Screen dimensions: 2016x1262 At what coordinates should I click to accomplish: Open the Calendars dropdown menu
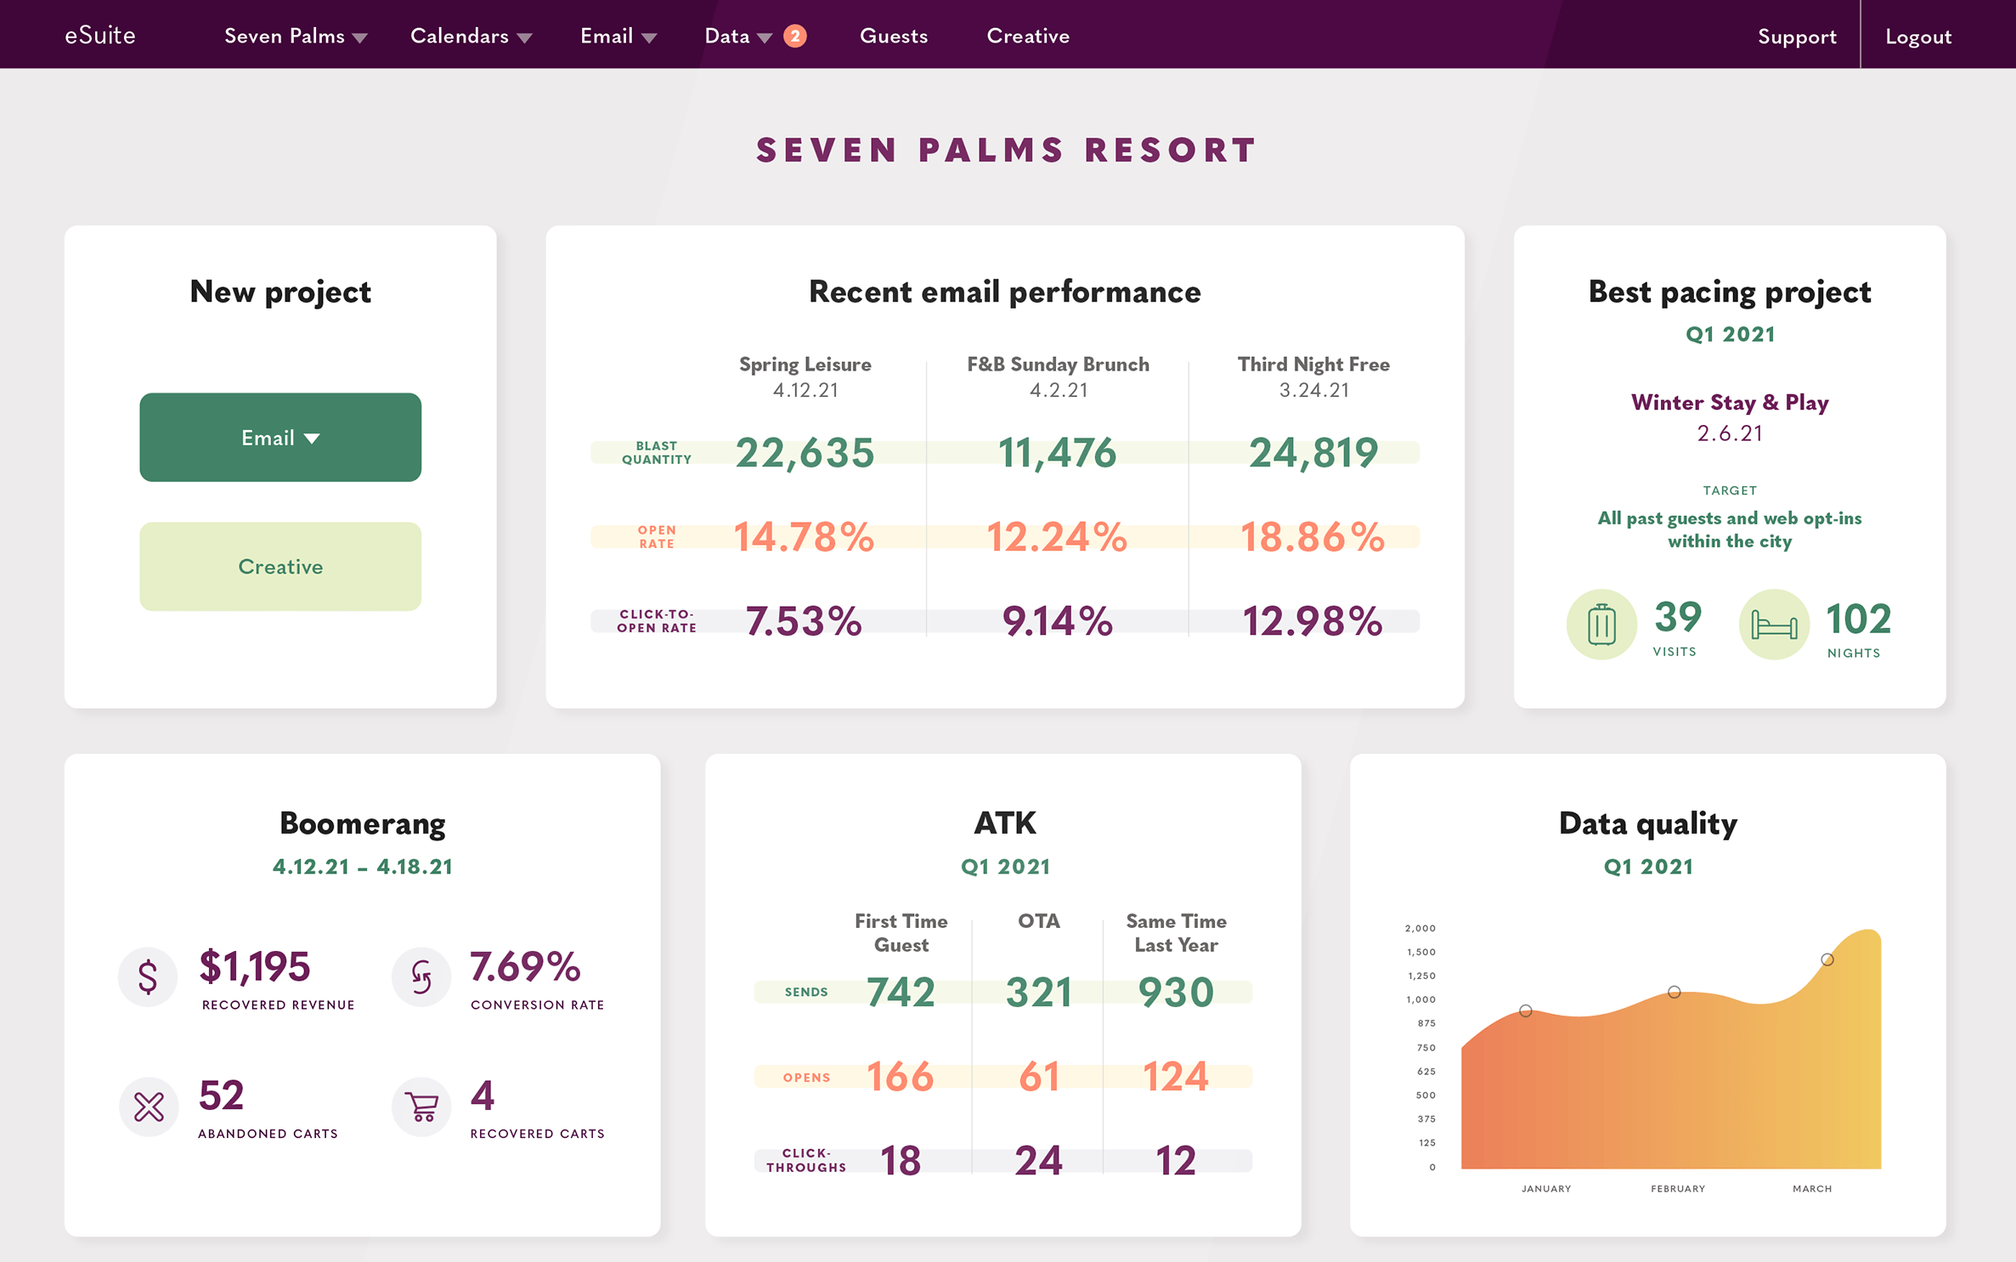pos(472,37)
